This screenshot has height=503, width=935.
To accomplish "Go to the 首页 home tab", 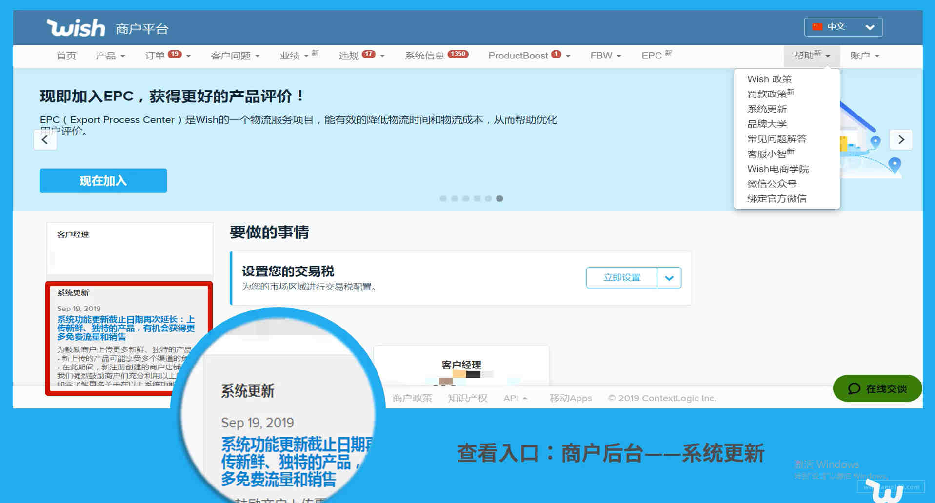I will (x=66, y=56).
